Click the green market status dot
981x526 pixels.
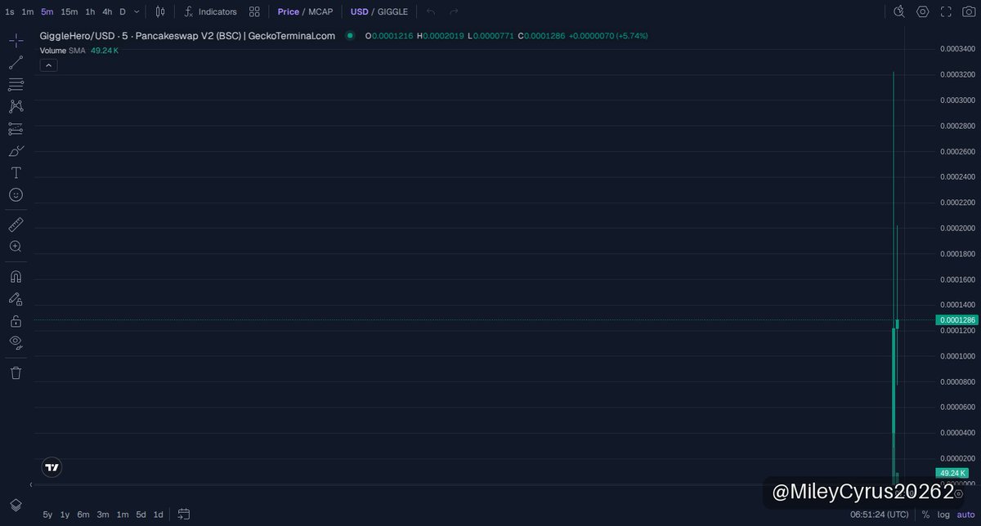[x=350, y=36]
